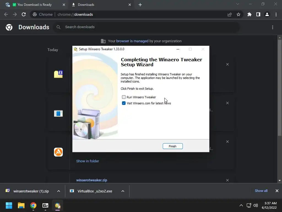Click the Show in folder link

88,161
